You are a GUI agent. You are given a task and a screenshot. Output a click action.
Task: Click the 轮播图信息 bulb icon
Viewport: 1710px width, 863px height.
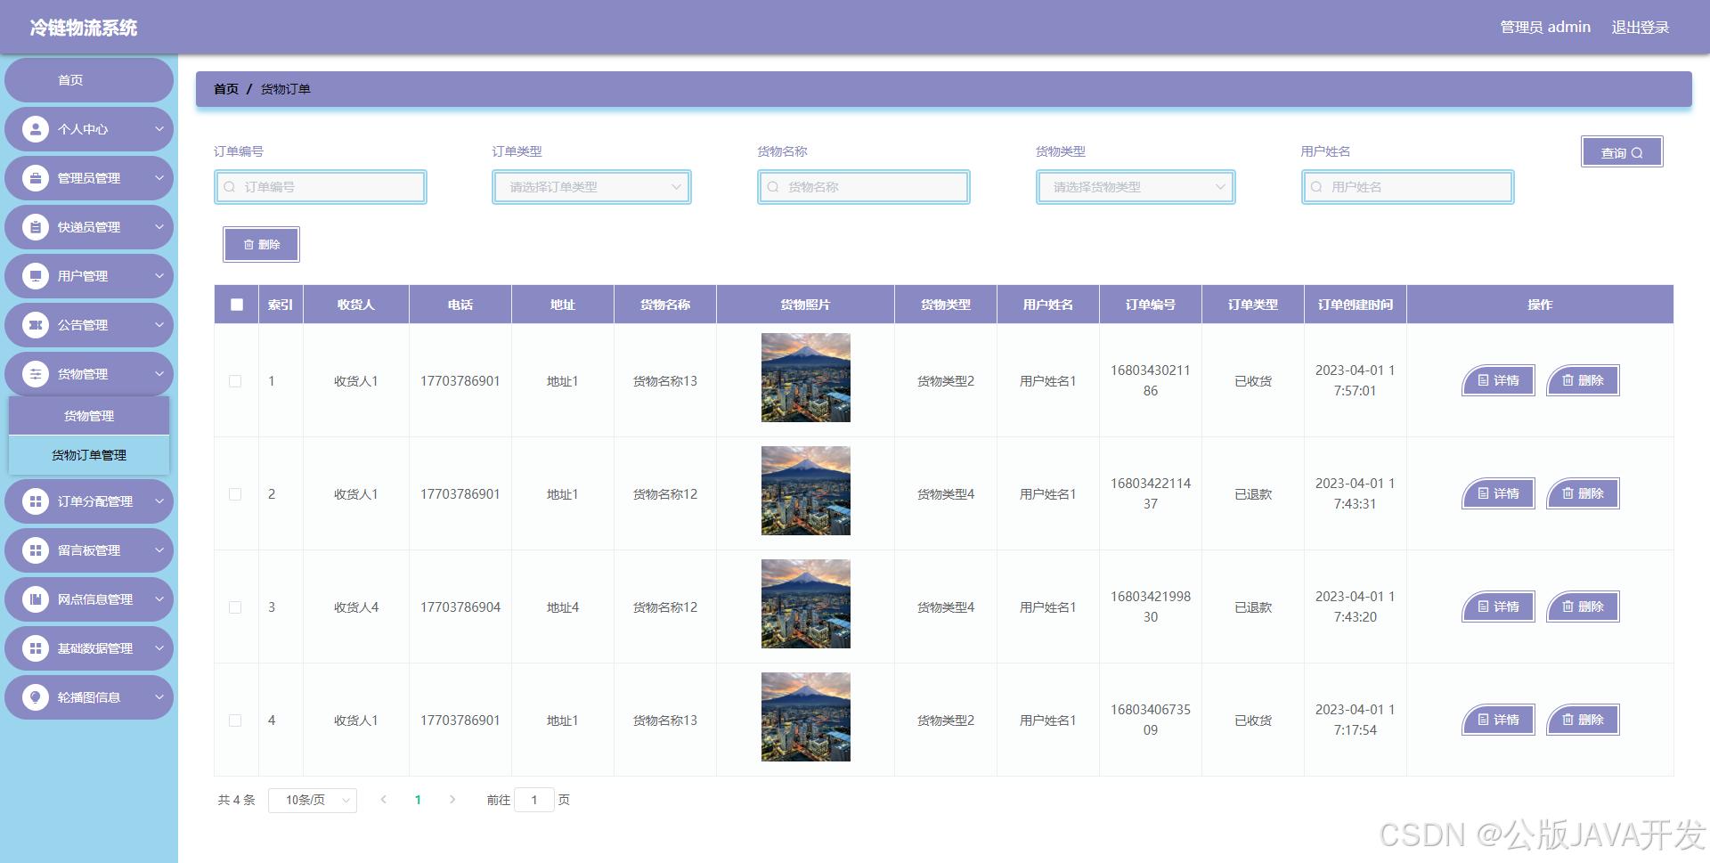(x=36, y=697)
